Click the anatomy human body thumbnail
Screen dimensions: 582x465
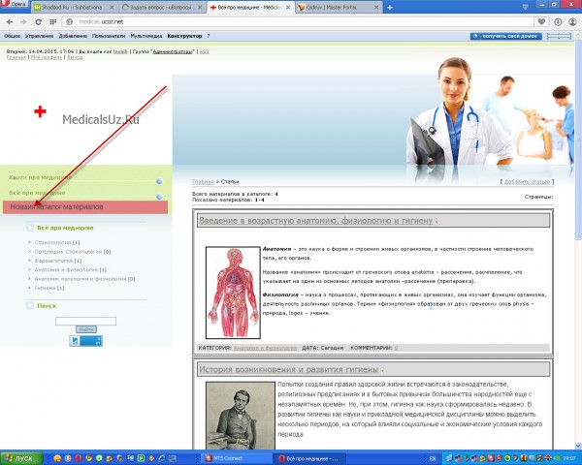[233, 293]
